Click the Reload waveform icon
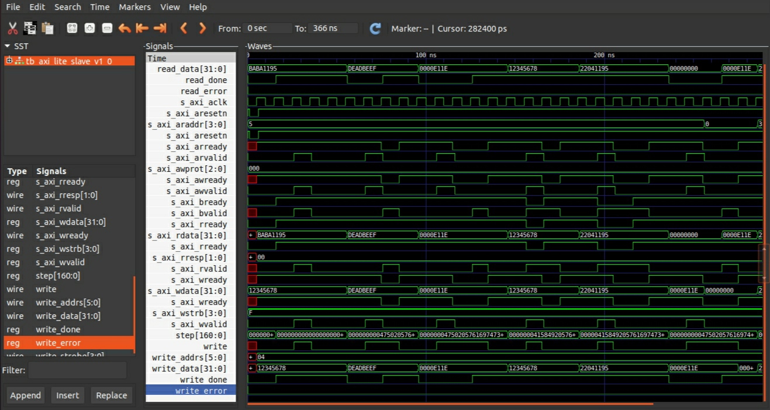770x410 pixels. point(375,28)
